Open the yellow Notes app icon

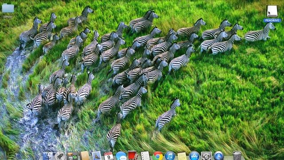pos(182,156)
